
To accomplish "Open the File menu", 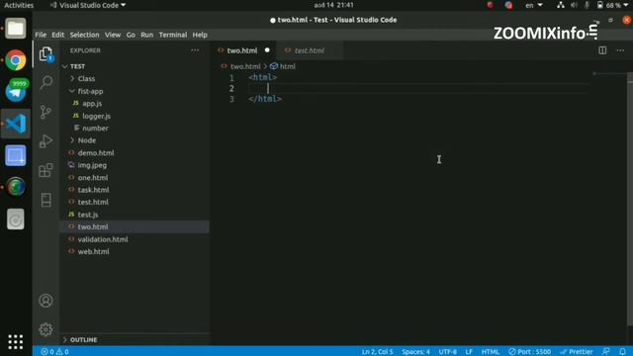I will [41, 35].
